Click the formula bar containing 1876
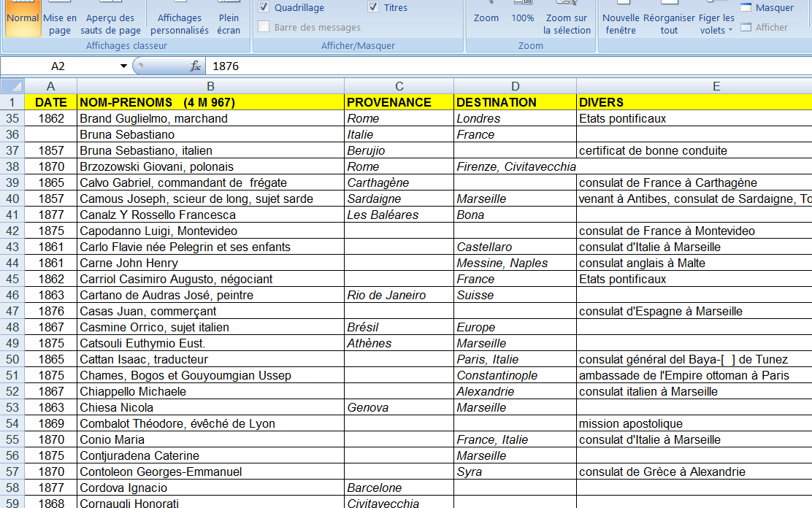This screenshot has height=508, width=812. click(x=508, y=66)
